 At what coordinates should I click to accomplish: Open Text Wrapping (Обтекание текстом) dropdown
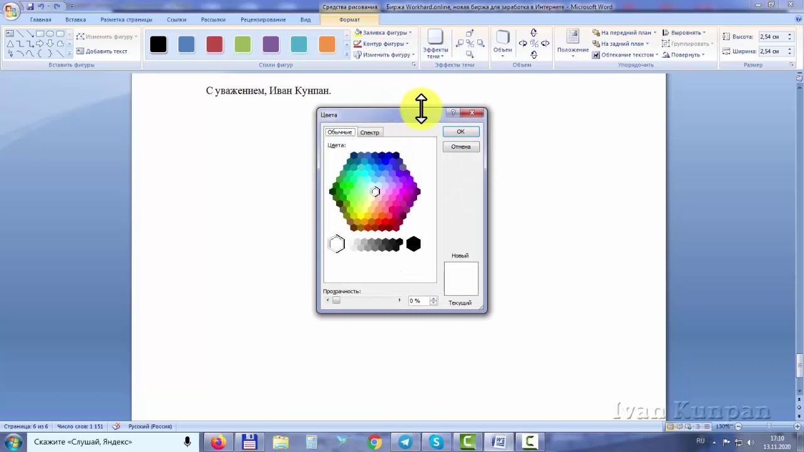[x=626, y=55]
